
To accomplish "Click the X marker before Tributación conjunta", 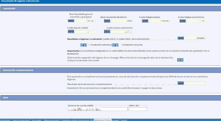I will click(115, 45).
